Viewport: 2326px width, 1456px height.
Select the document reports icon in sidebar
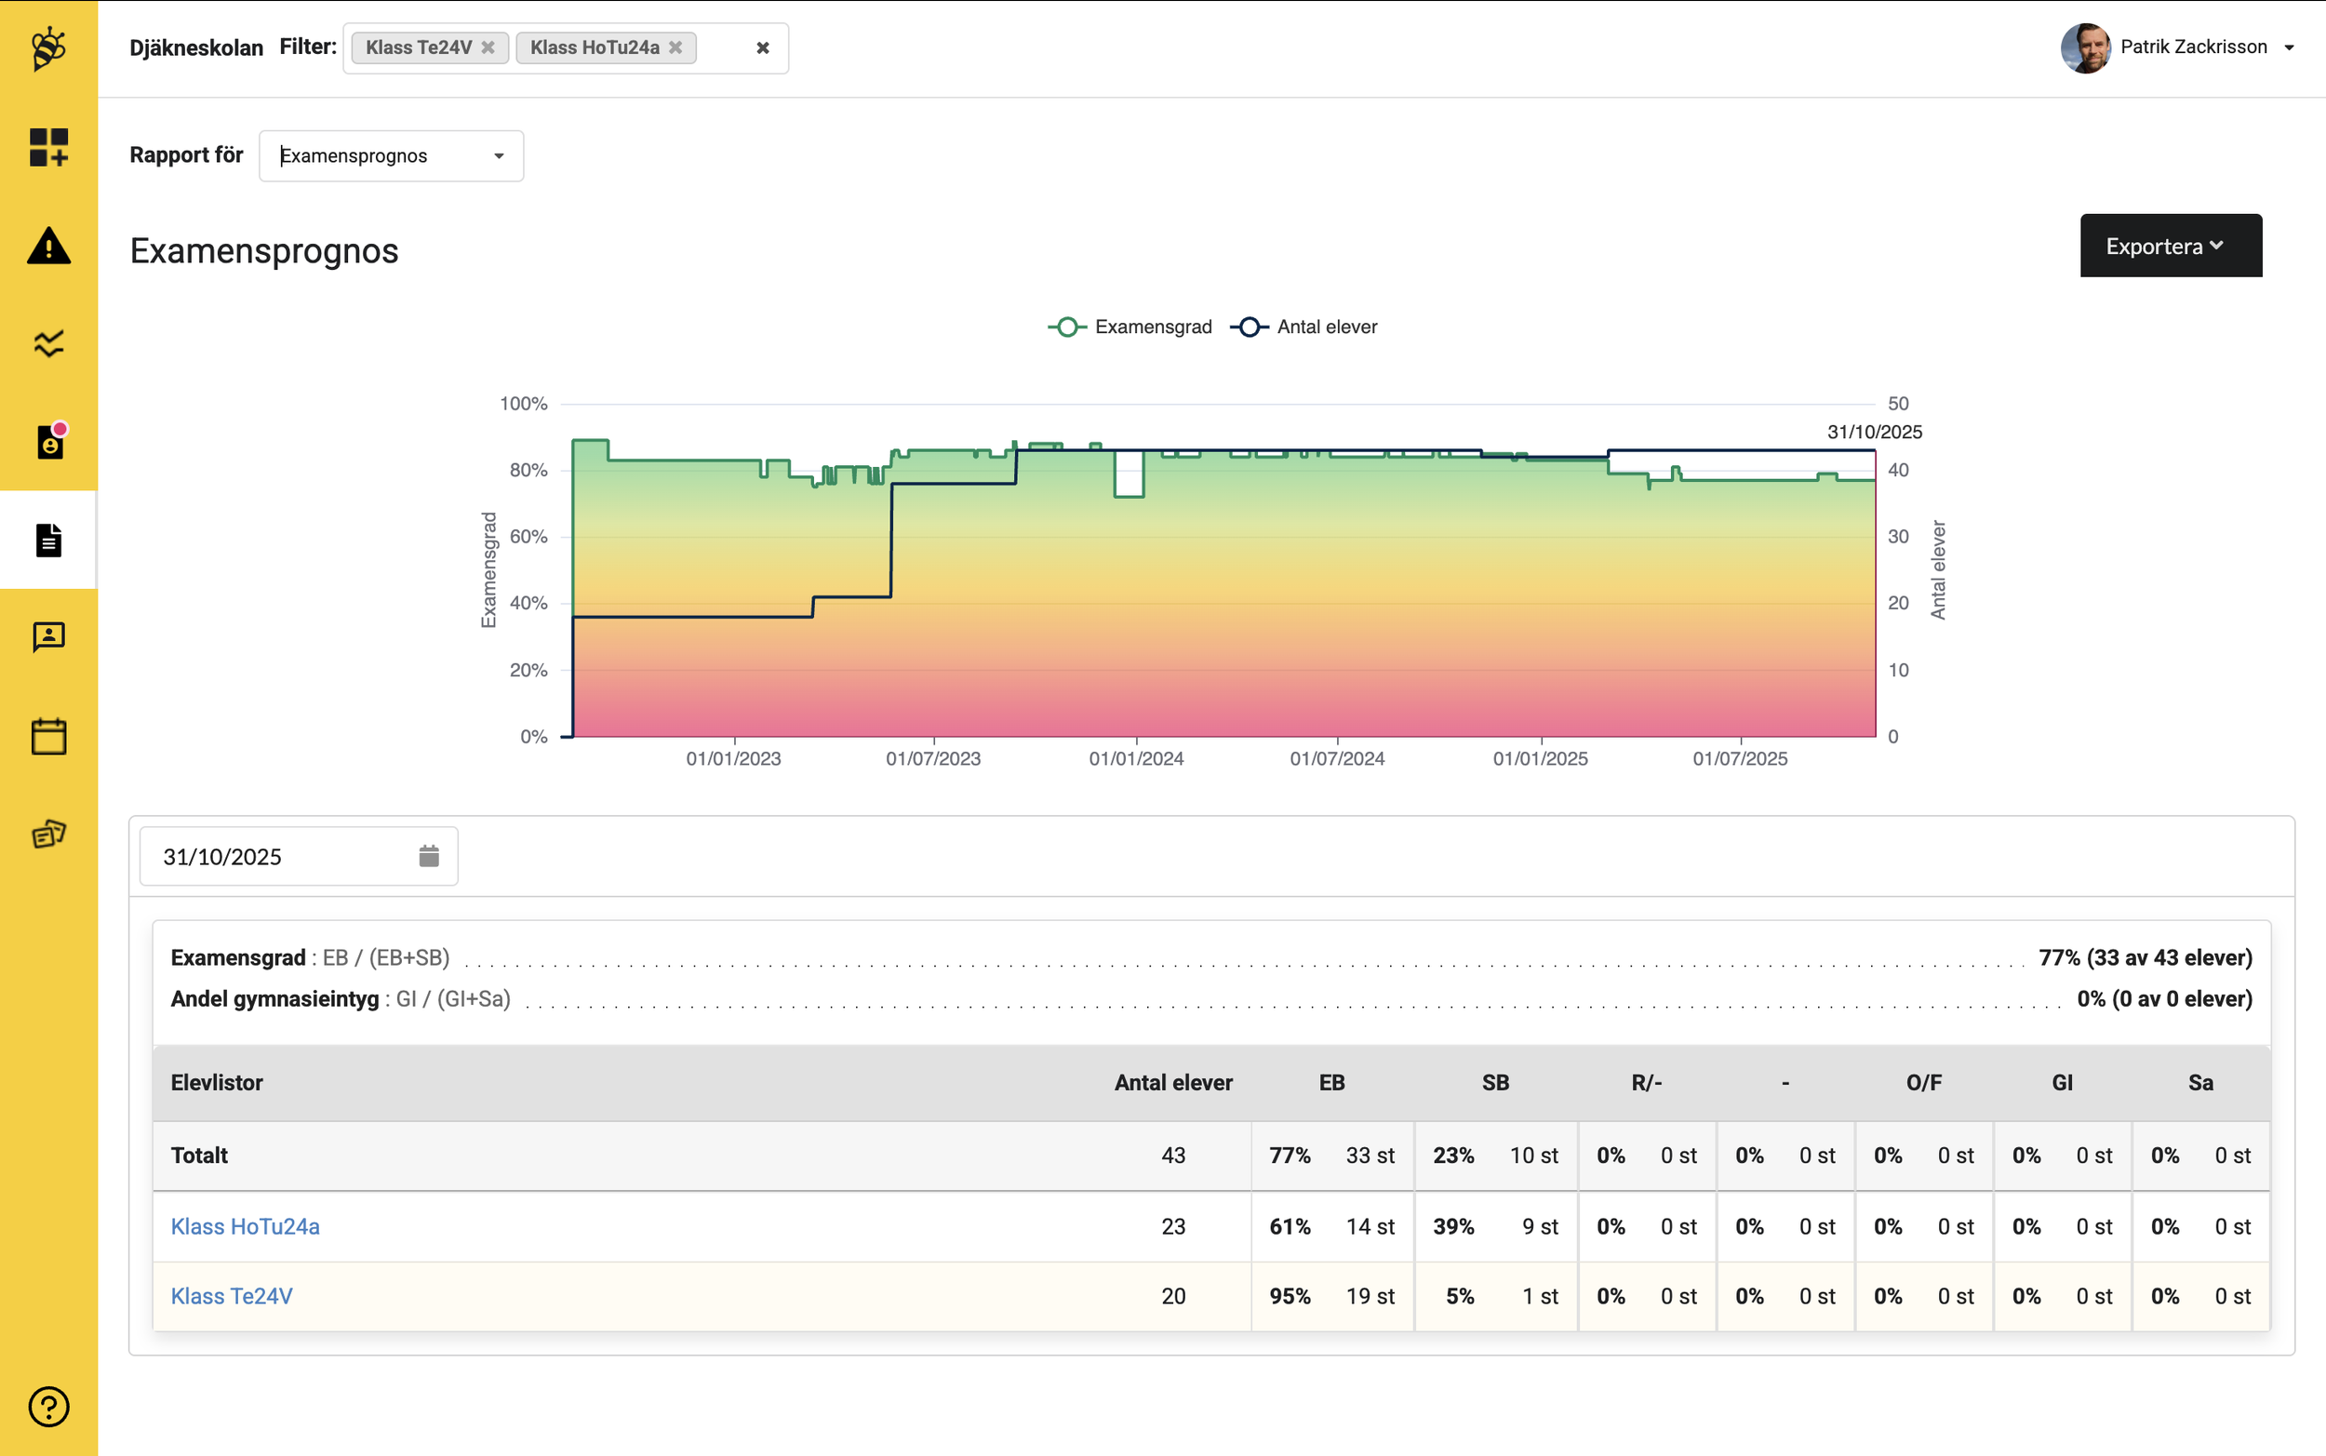point(48,541)
